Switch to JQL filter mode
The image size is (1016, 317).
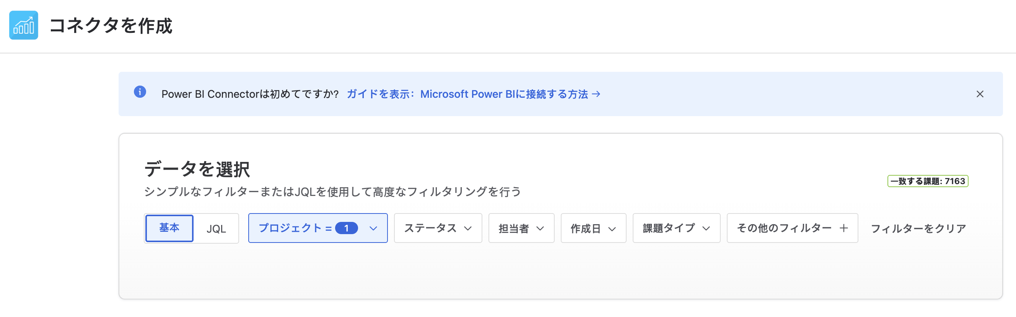pyautogui.click(x=216, y=228)
